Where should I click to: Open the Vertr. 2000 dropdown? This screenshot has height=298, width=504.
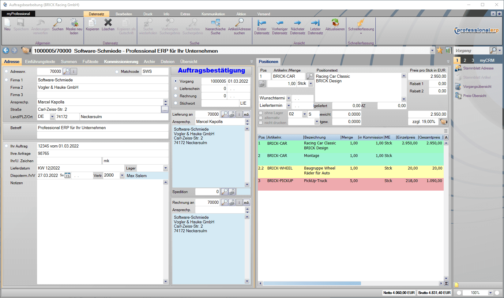[122, 176]
